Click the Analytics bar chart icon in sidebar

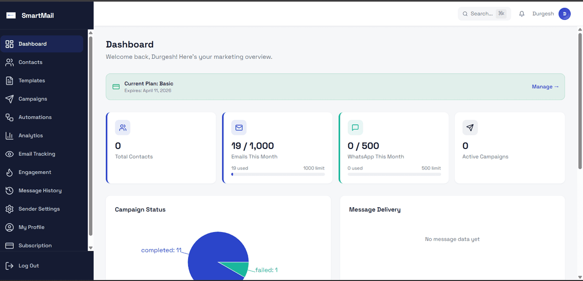coord(9,136)
